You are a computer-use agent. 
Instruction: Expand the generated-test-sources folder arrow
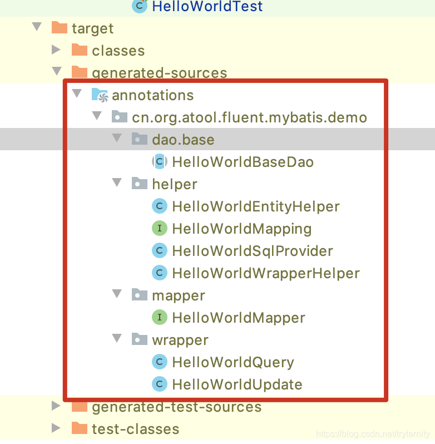[x=56, y=406]
